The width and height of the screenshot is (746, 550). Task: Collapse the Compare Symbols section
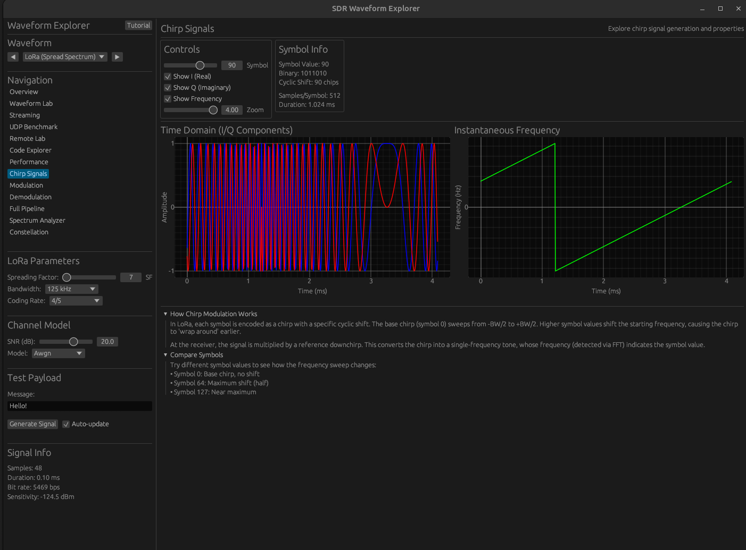pyautogui.click(x=165, y=355)
